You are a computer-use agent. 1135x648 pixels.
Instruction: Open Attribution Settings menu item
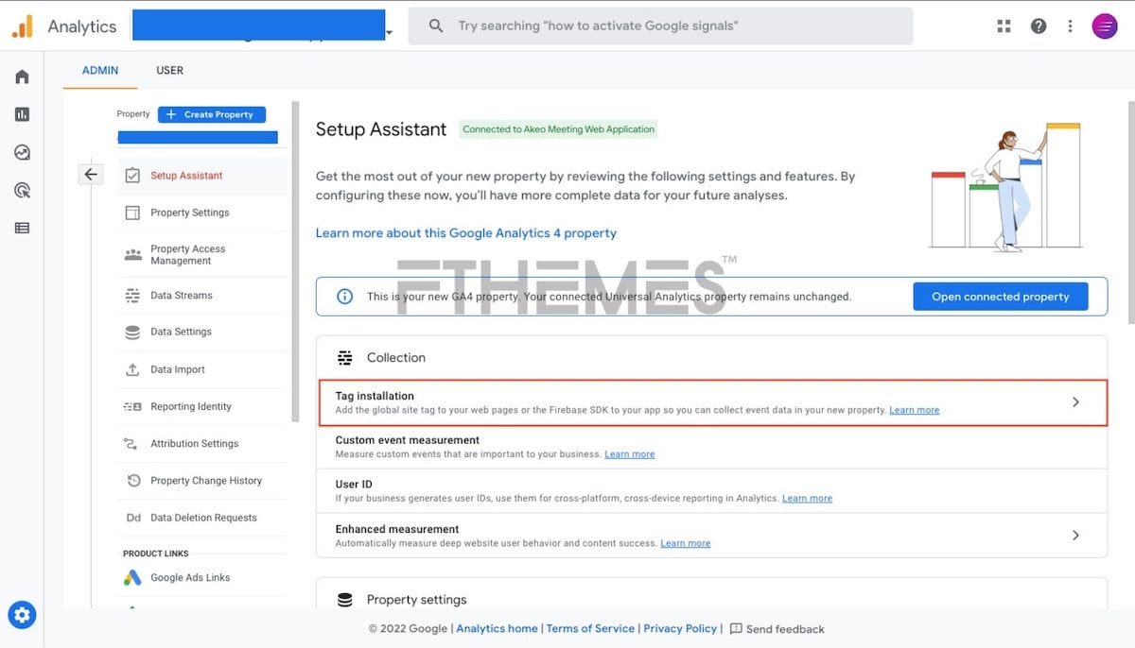202,443
